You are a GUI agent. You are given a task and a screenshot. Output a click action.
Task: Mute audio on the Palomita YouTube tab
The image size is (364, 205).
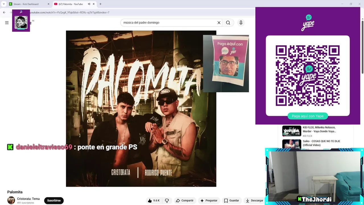[89, 4]
